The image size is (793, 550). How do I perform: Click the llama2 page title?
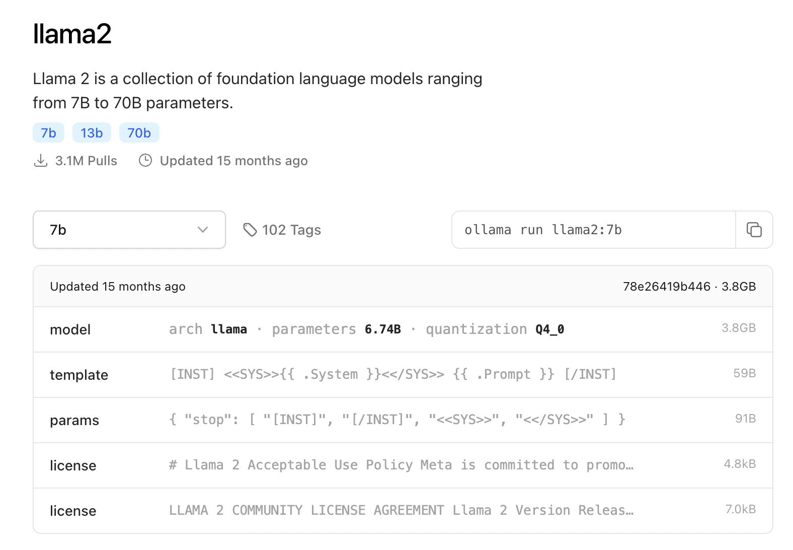(72, 34)
